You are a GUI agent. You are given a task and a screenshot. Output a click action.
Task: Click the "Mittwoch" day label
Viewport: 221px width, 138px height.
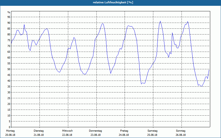pos(67,131)
